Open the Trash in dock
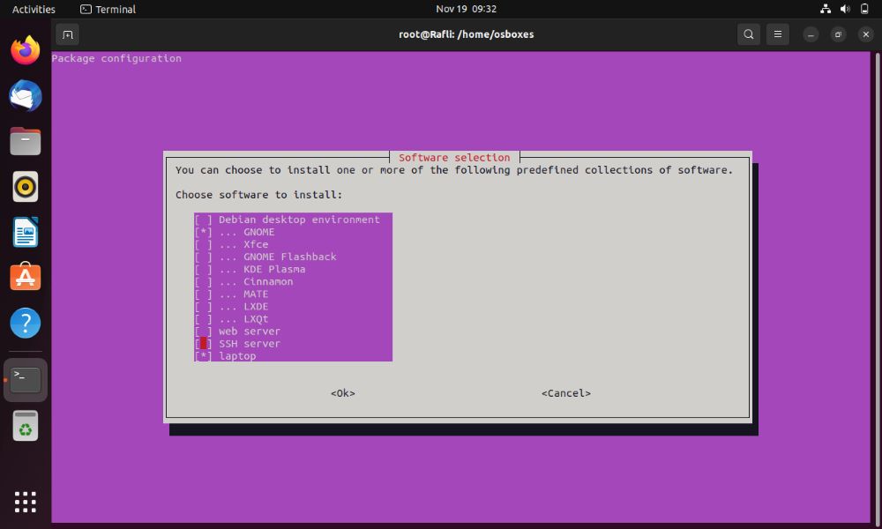Viewport: 882px width, 529px height. pos(26,426)
